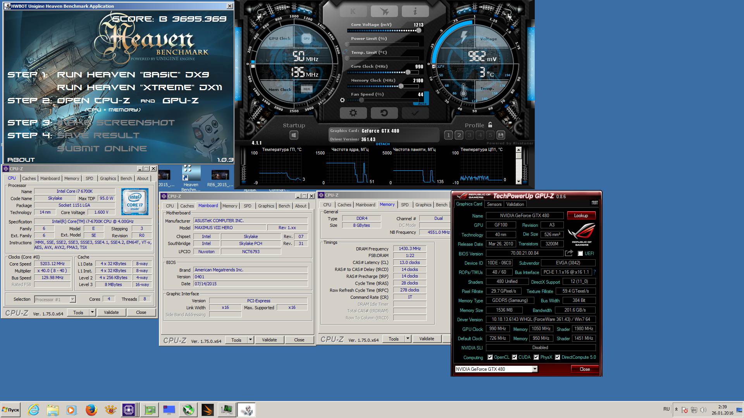Toggle DirectCompute 5.0 checkbox in GPU-Z
The image size is (744, 418).
[558, 357]
